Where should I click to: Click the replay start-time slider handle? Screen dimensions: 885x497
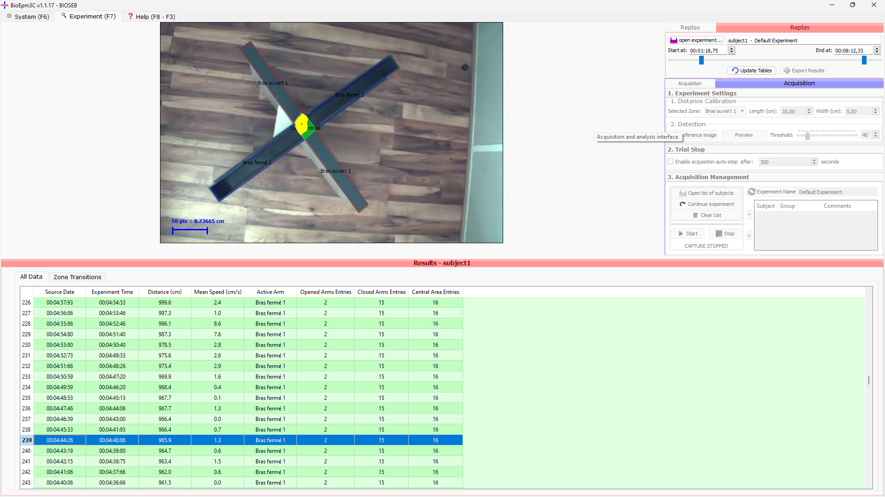[x=701, y=60]
